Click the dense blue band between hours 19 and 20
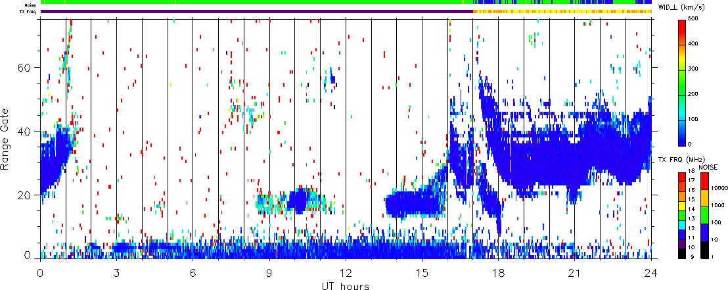 536,162
